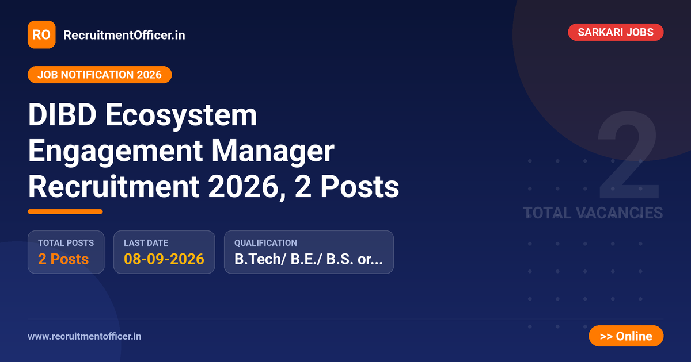Viewport: 691px width, 362px height.
Task: Click the JOB NOTIFICATION 2026 tag
Action: point(100,75)
